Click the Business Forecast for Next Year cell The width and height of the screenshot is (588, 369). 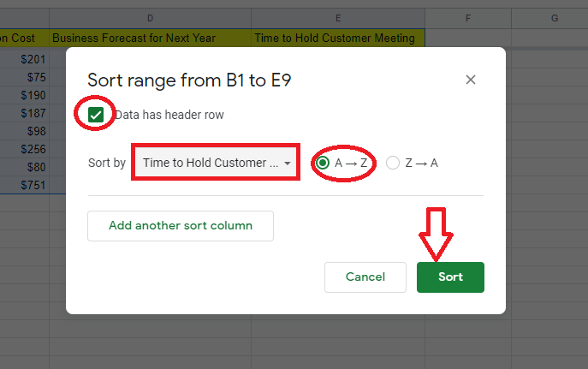click(150, 38)
